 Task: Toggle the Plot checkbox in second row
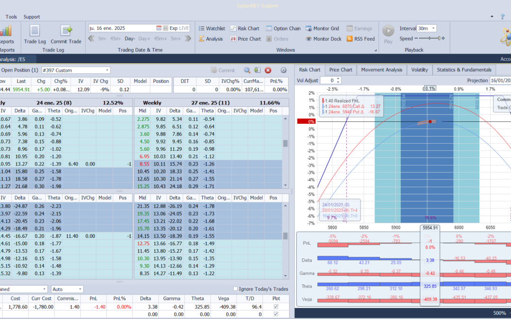click(x=276, y=314)
